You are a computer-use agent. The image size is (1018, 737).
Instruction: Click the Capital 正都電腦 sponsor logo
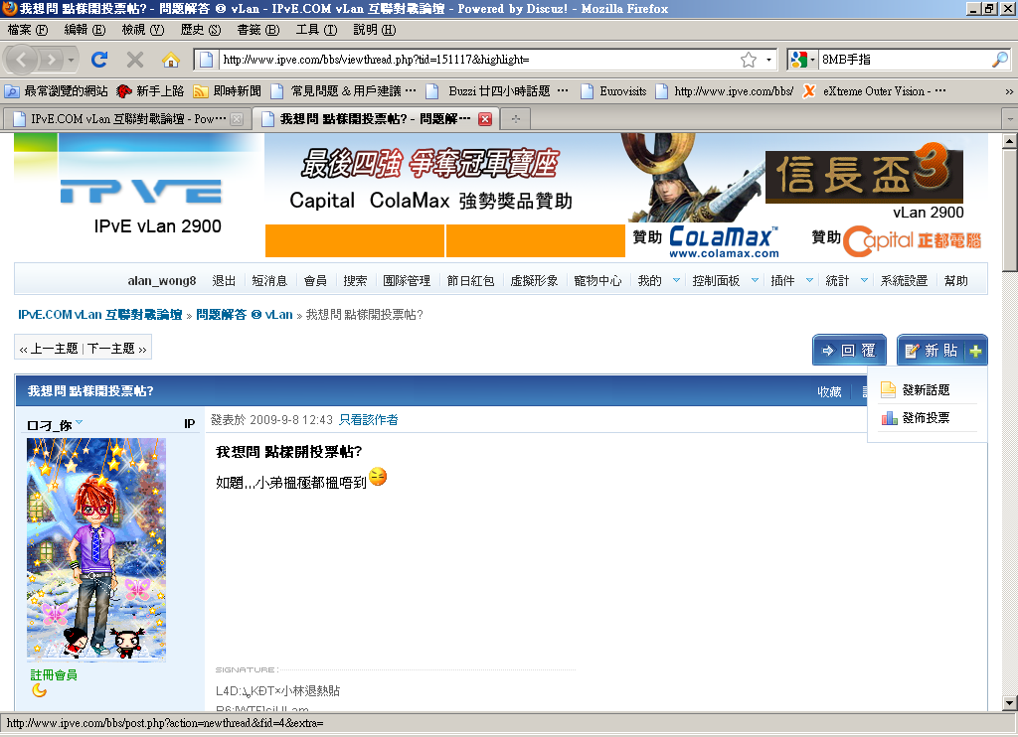(912, 240)
